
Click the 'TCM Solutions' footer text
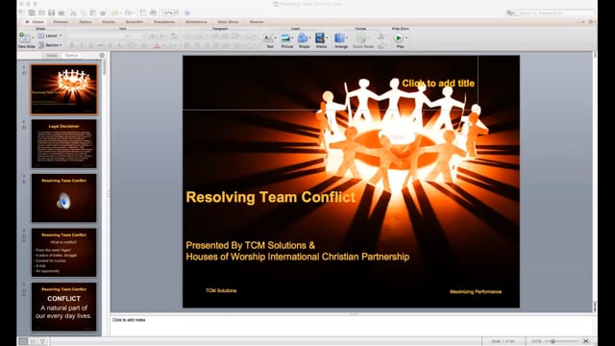(221, 290)
